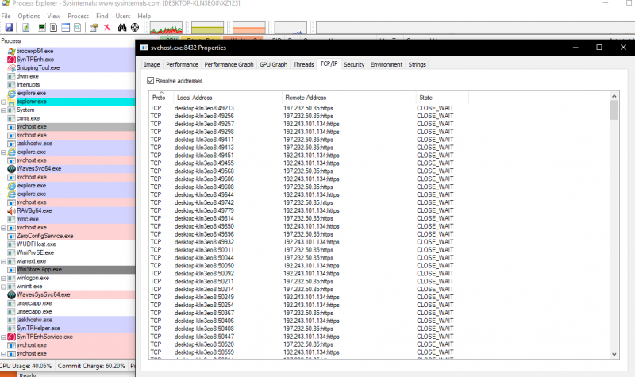Open the Help menu
This screenshot has height=377, width=635.
point(144,16)
